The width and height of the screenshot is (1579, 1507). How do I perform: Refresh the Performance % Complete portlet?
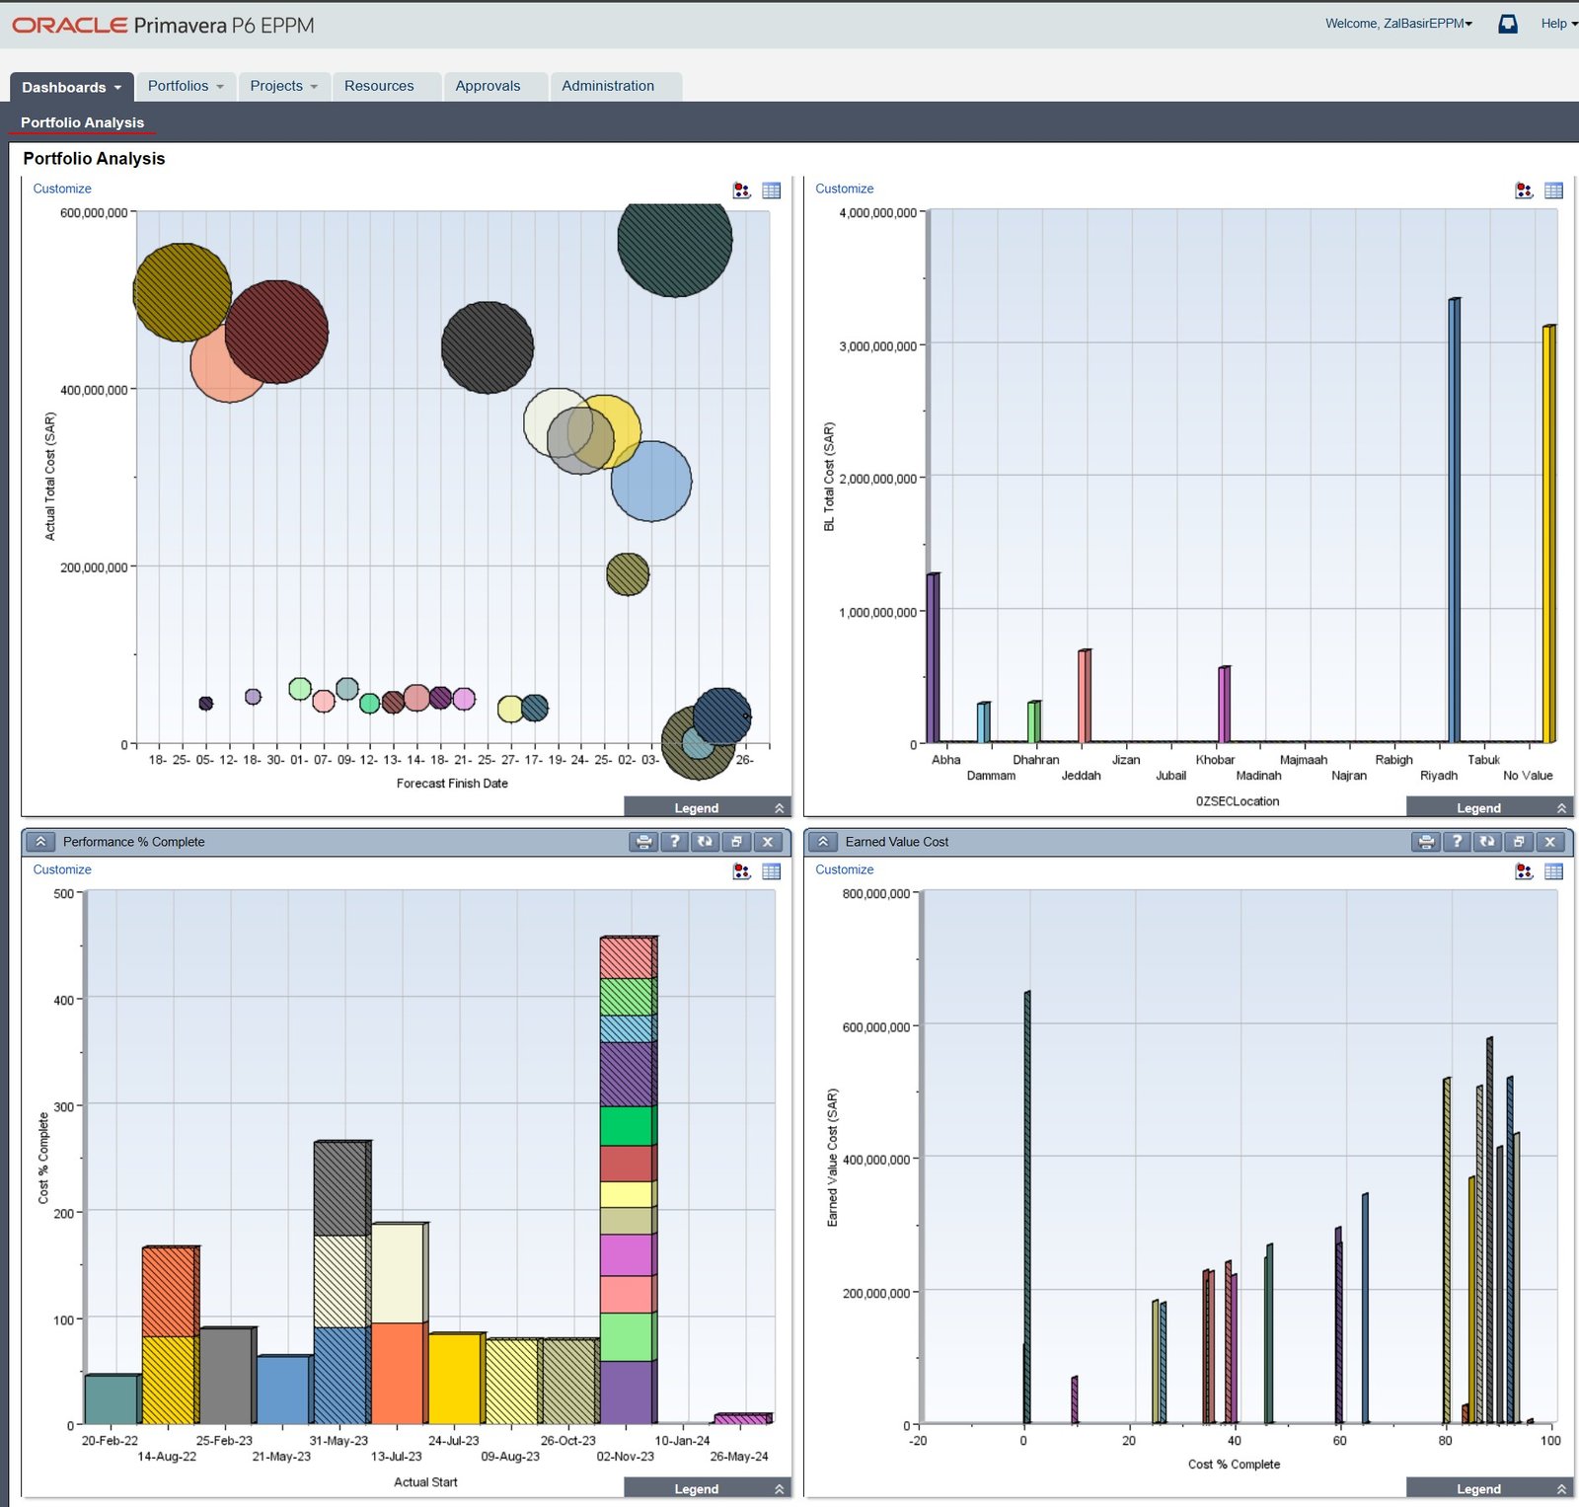[x=705, y=842]
